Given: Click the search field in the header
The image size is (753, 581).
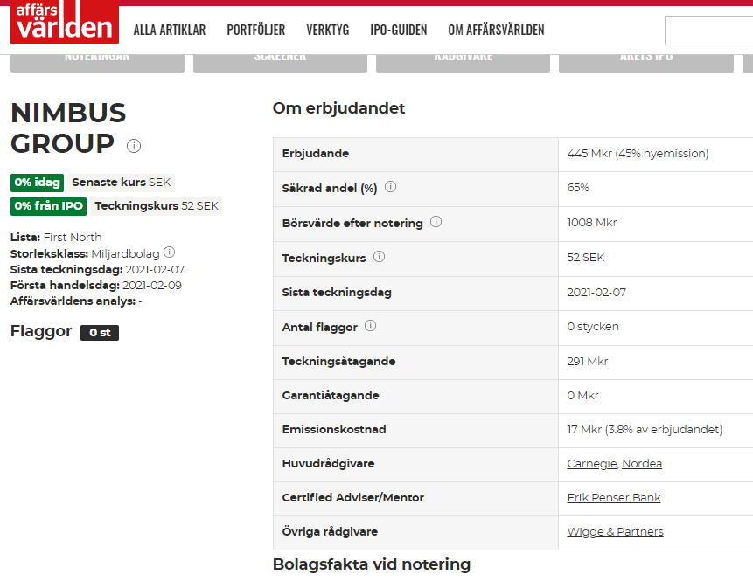Looking at the screenshot, I should pyautogui.click(x=708, y=31).
